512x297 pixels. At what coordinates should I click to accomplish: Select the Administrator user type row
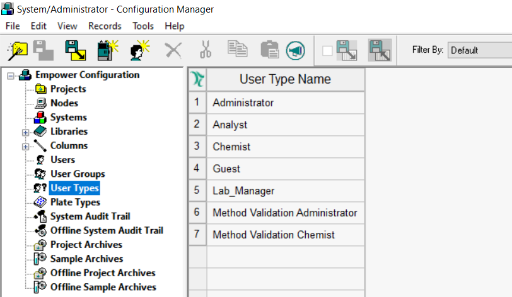click(286, 103)
